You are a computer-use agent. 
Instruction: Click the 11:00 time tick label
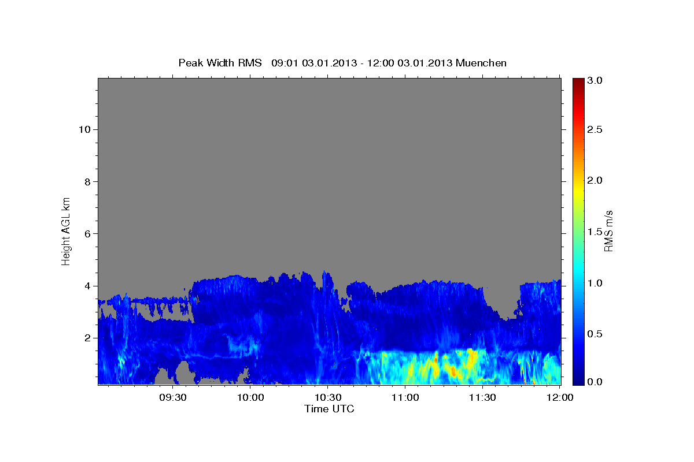[405, 397]
